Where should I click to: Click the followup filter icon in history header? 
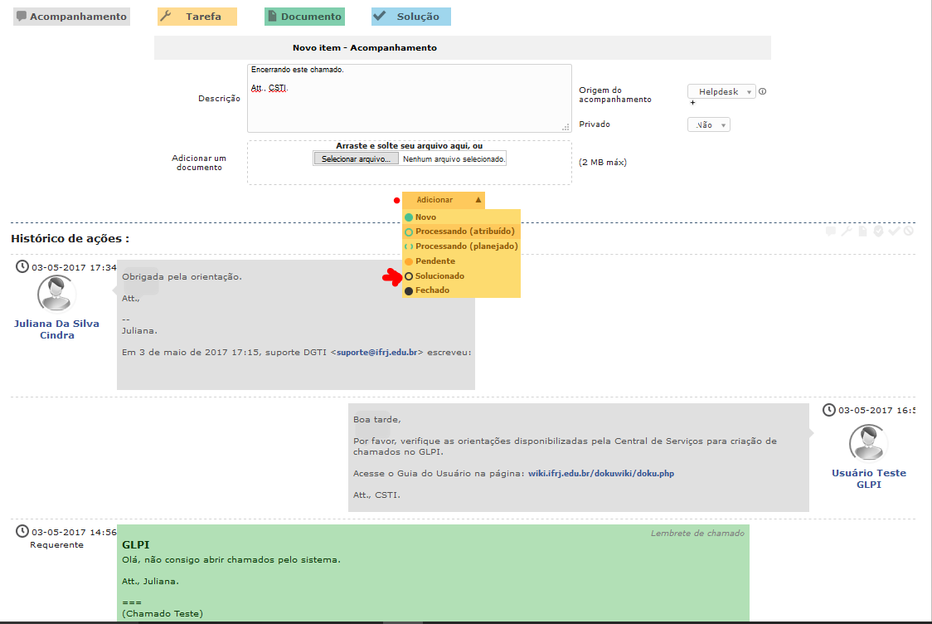click(830, 232)
